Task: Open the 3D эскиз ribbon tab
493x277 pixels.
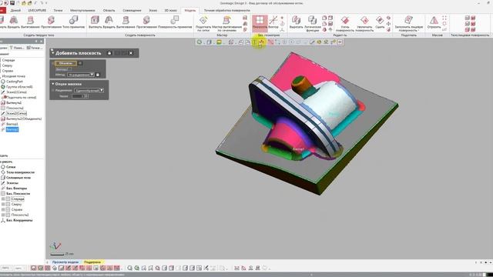Action: [171, 10]
